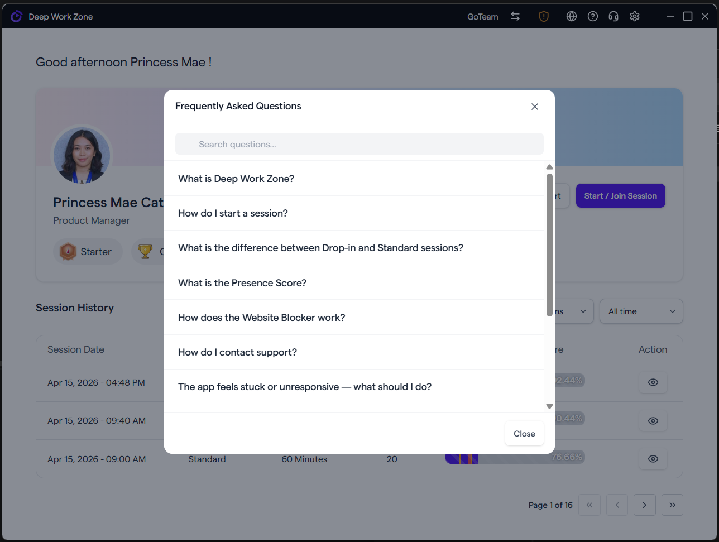Jump to the last page of session history
This screenshot has width=719, height=542.
click(672, 505)
